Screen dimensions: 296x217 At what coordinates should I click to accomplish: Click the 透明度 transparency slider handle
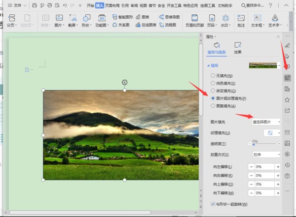click(254, 144)
